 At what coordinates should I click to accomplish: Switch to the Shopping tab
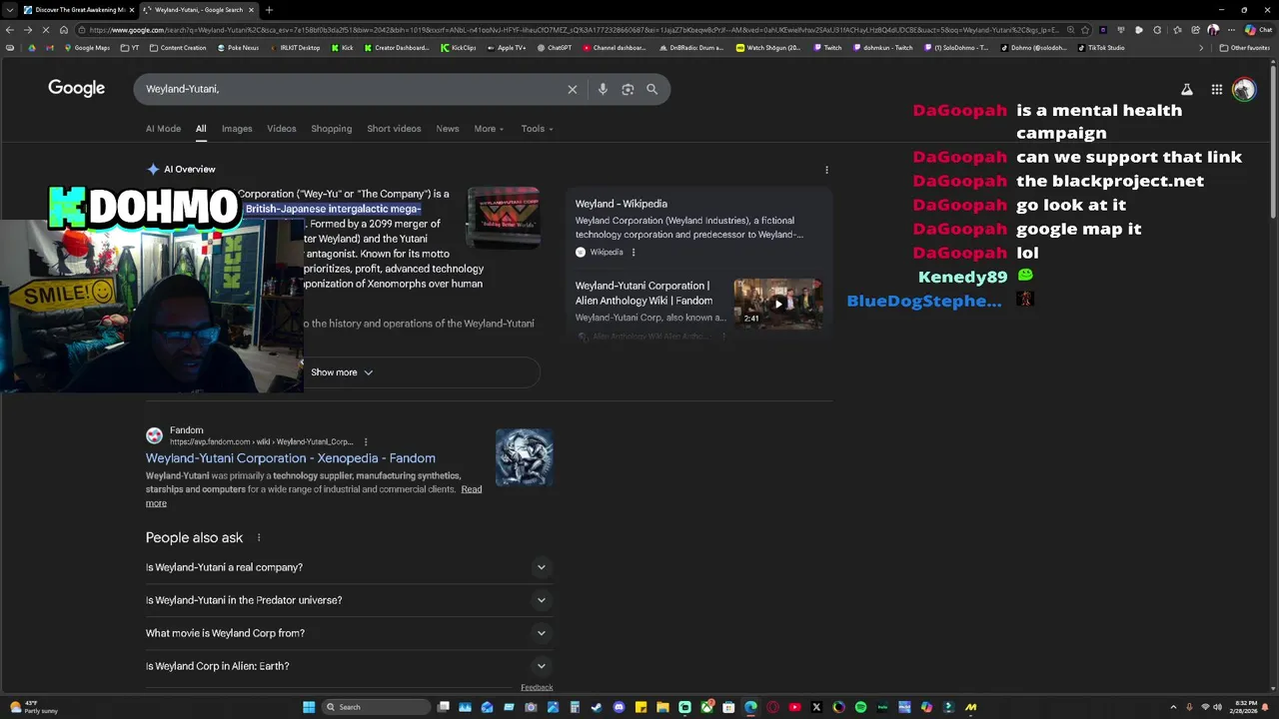click(332, 129)
